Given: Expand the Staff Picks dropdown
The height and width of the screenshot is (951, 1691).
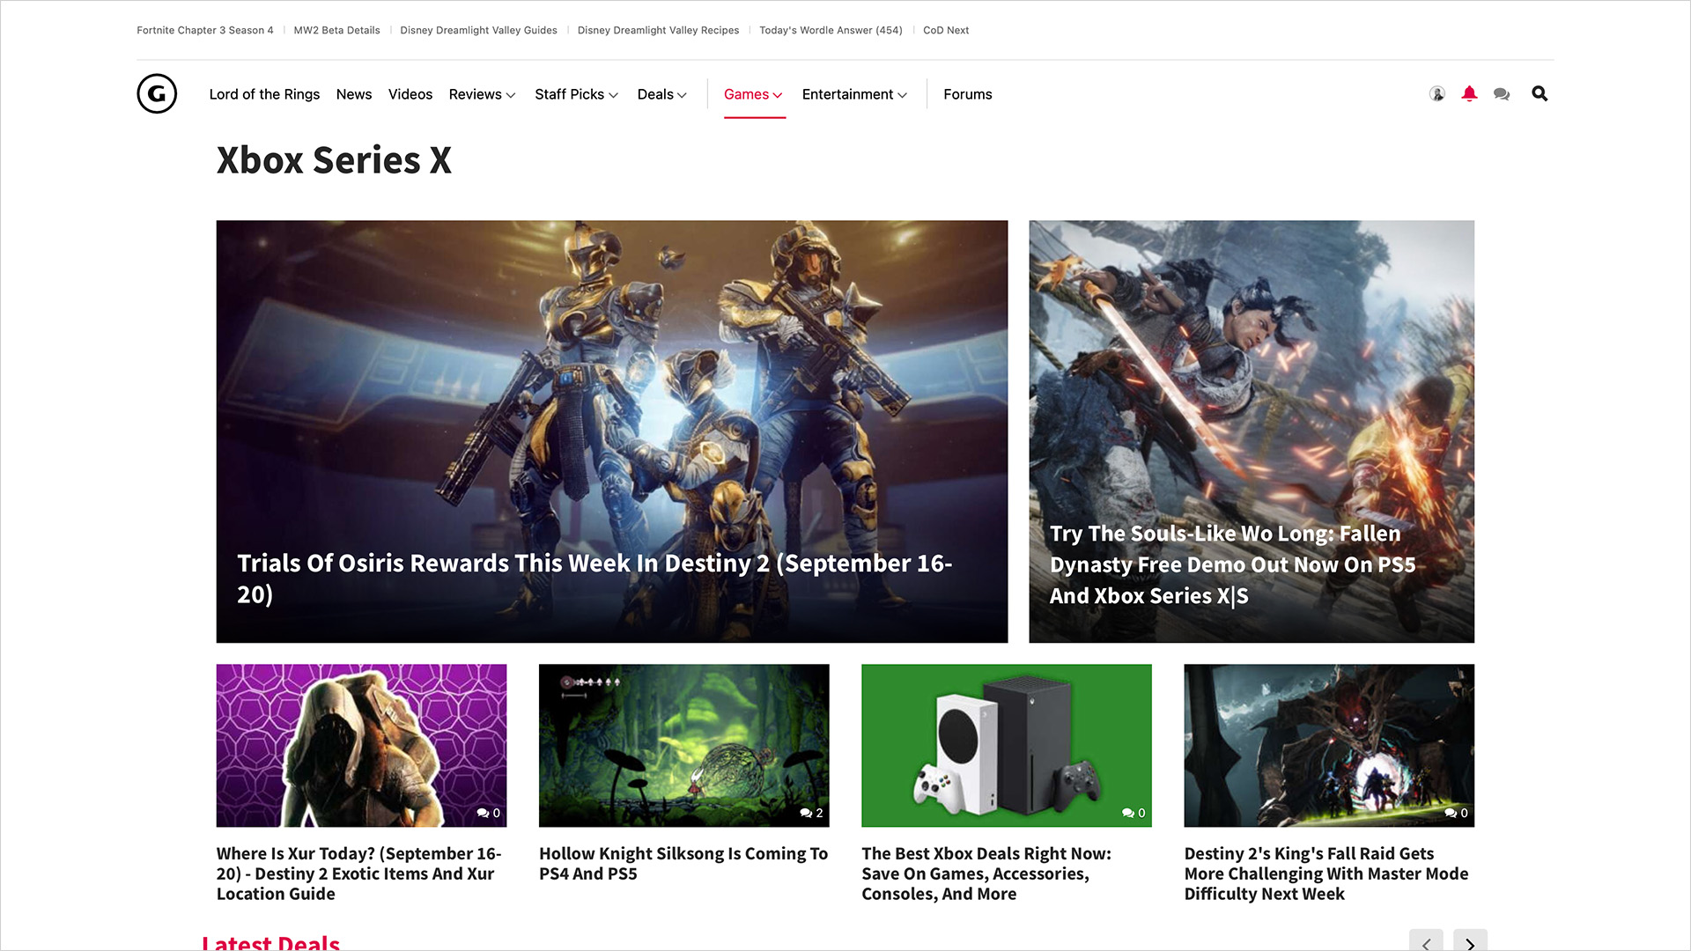Looking at the screenshot, I should tap(576, 94).
